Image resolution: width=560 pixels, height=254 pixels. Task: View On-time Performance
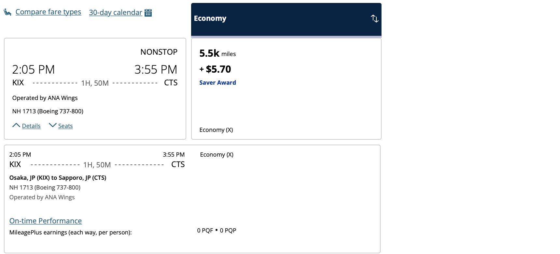pos(46,221)
